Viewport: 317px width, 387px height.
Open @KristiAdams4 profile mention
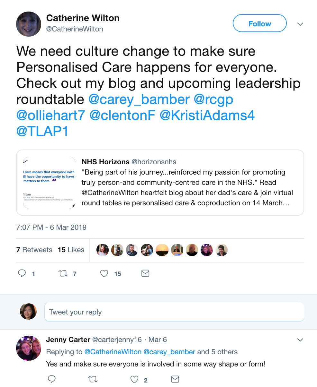(x=207, y=116)
